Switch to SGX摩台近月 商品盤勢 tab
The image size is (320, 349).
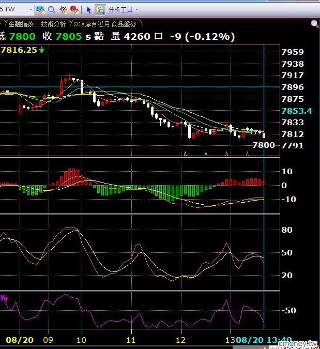click(104, 24)
